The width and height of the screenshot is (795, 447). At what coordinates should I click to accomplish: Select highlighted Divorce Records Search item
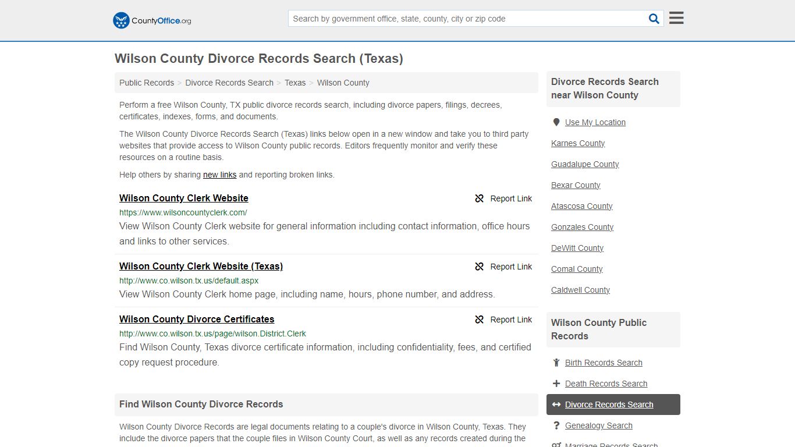pyautogui.click(x=613, y=405)
